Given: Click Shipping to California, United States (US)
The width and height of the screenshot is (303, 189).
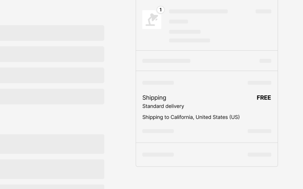Looking at the screenshot, I should 191,117.
